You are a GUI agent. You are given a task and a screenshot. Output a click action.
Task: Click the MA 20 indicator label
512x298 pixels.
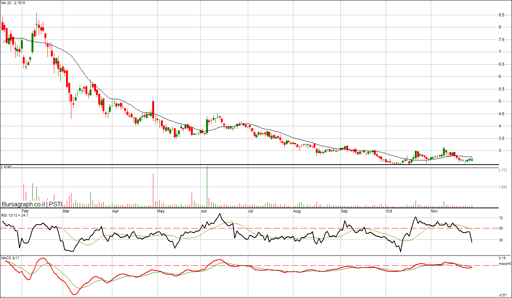[x=13, y=3]
